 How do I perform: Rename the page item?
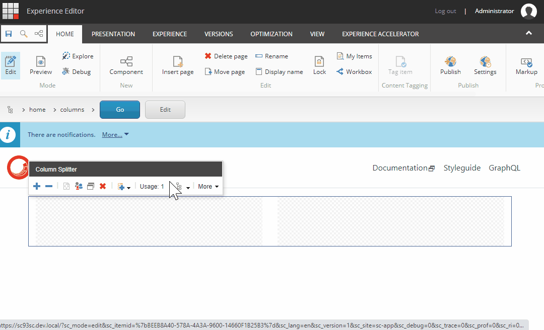click(271, 56)
